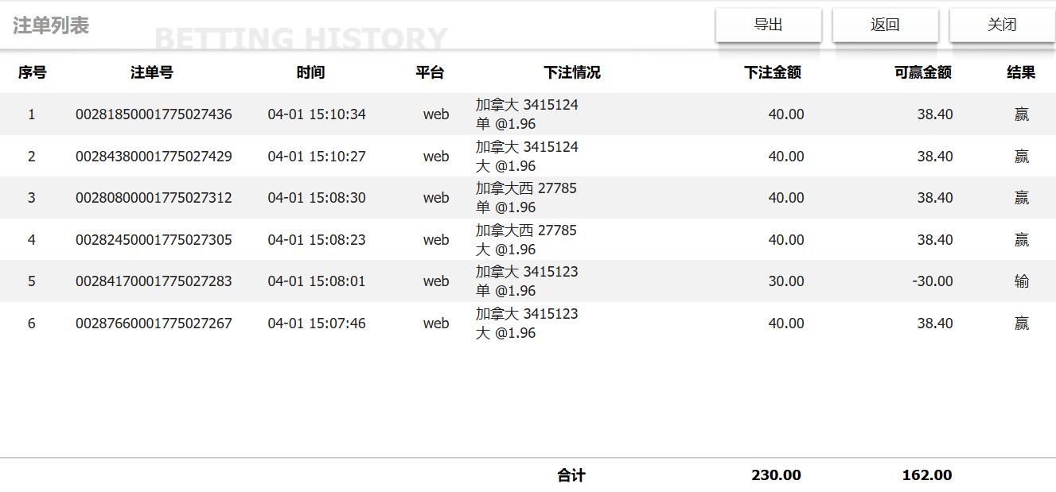Click the 可赢金额 column header
Viewport: 1056px width, 492px height.
tap(922, 72)
